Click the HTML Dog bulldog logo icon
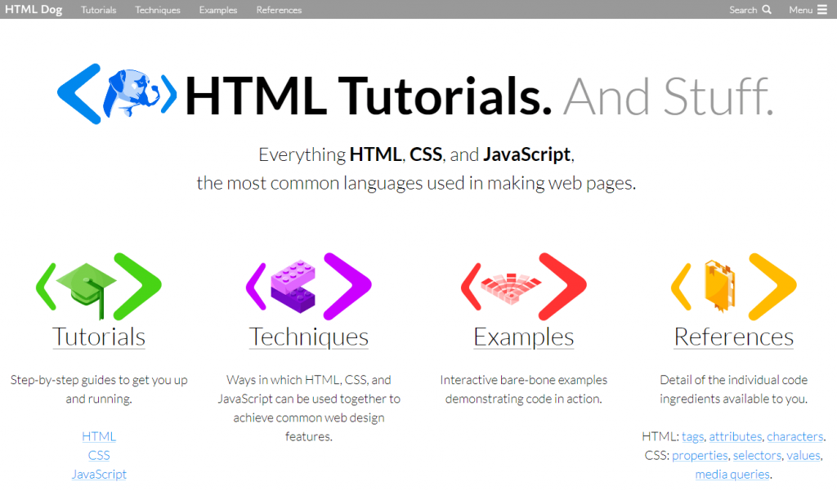This screenshot has width=837, height=491. pos(117,94)
